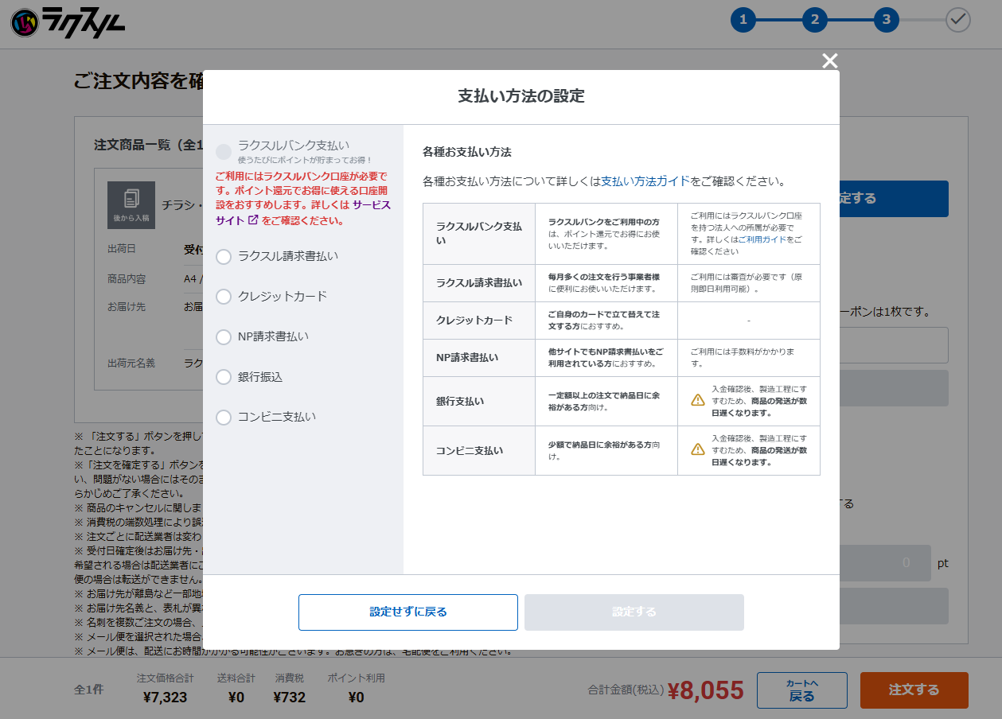The image size is (1002, 719).
Task: Click the 送料合計 label
Action: pyautogui.click(x=236, y=678)
